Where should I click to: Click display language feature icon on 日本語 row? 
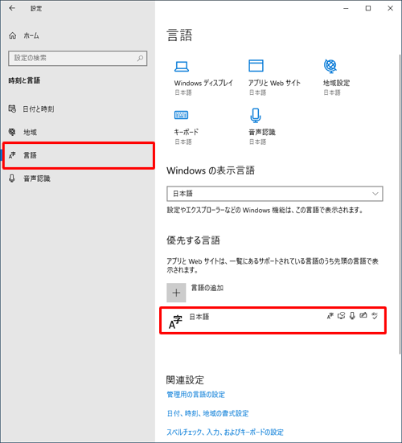point(330,316)
